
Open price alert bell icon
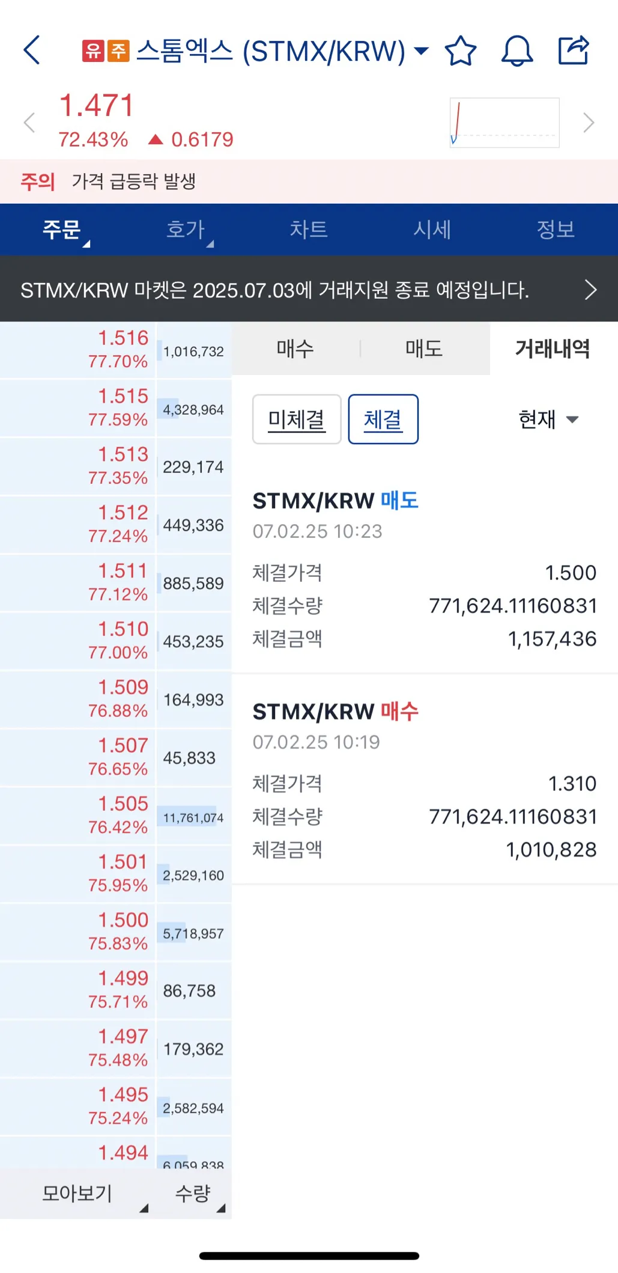(x=517, y=50)
